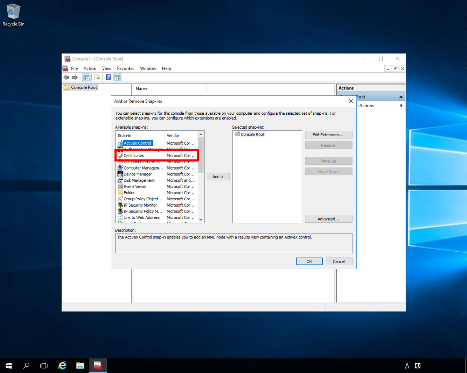
Task: Click Cancel in the snap-ins dialog
Action: (339, 261)
